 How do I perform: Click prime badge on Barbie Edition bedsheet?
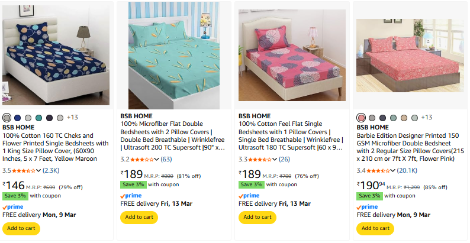pos(367,207)
